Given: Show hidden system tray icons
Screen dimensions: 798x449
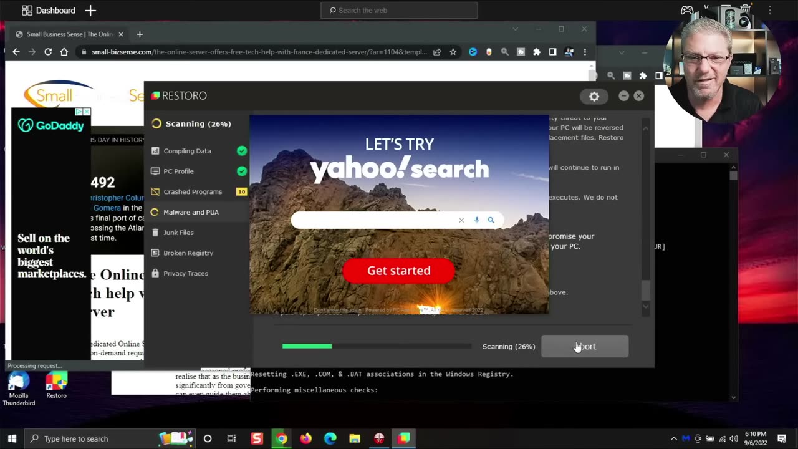Looking at the screenshot, I should pyautogui.click(x=674, y=438).
